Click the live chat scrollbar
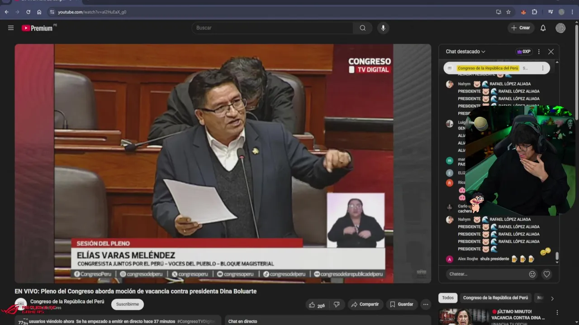This screenshot has width=579, height=325. (x=557, y=256)
